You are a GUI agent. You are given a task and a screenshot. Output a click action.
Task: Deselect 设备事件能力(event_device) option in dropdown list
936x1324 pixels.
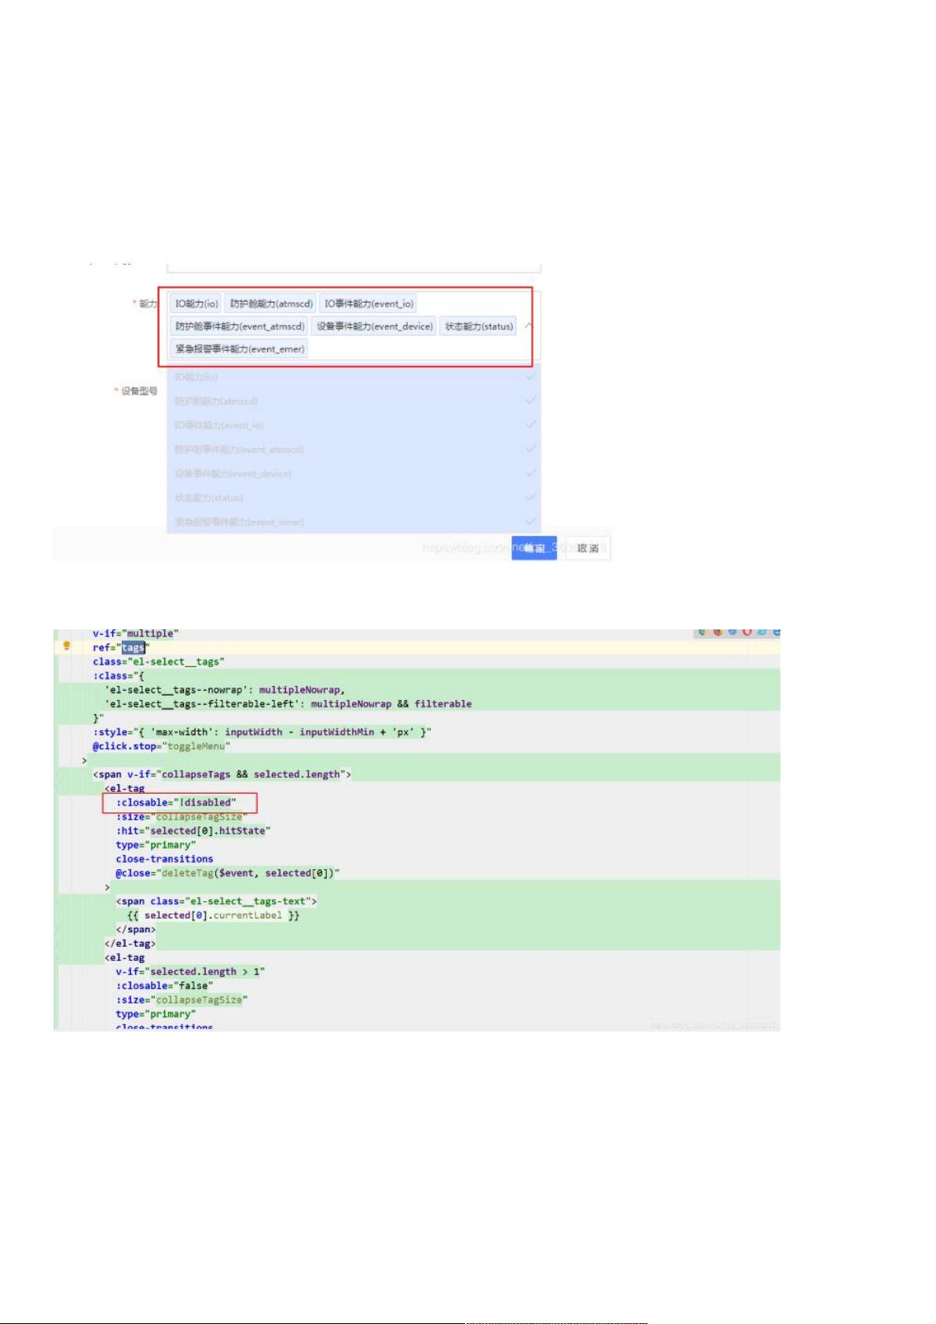(x=354, y=474)
